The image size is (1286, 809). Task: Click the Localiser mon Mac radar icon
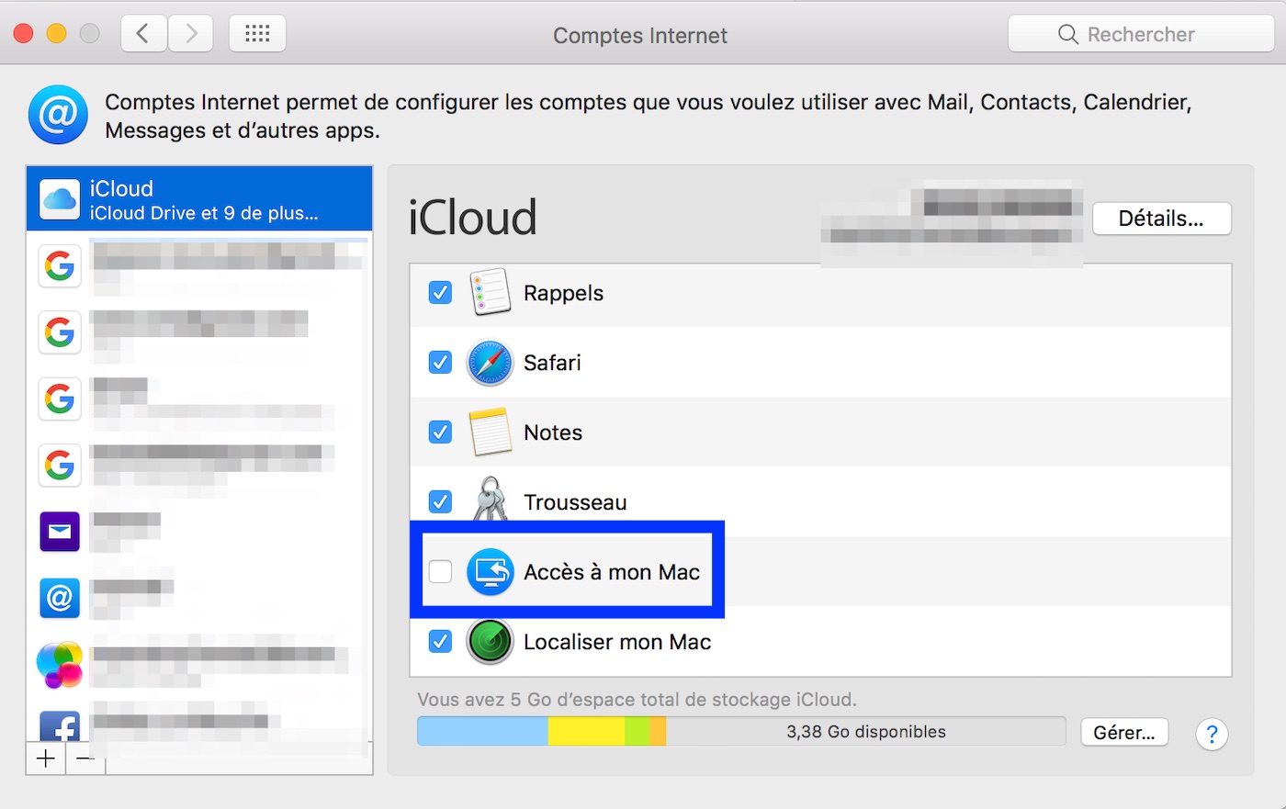tap(490, 641)
